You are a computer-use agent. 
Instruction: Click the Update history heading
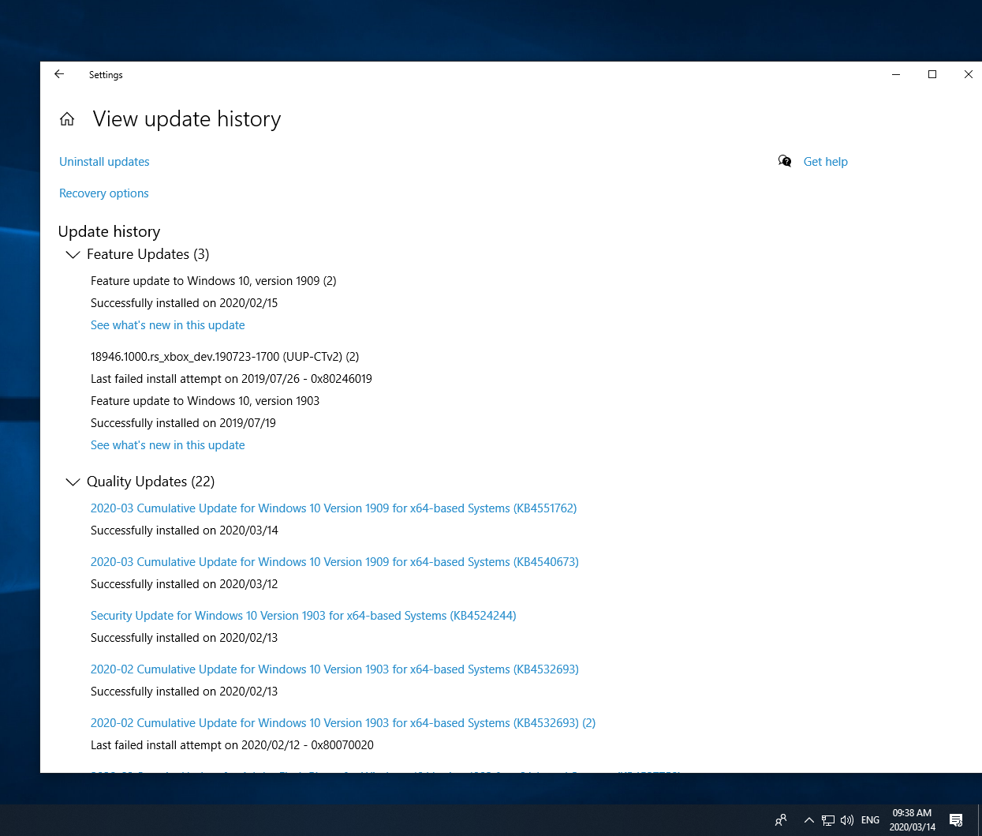(110, 231)
